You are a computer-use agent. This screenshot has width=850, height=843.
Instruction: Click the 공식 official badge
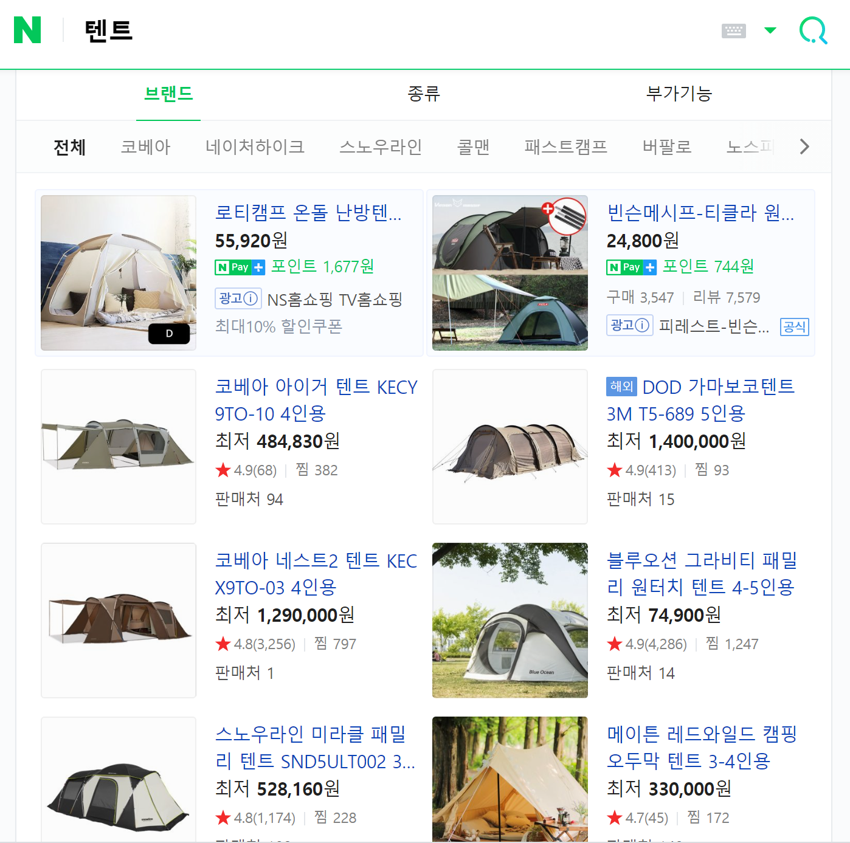795,327
